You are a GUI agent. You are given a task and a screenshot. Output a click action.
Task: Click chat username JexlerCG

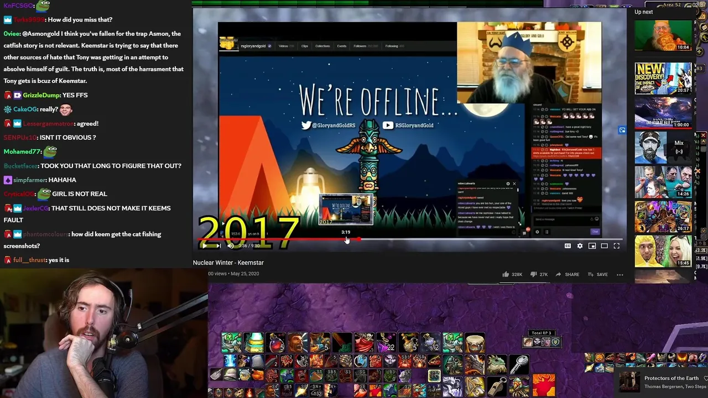point(35,208)
